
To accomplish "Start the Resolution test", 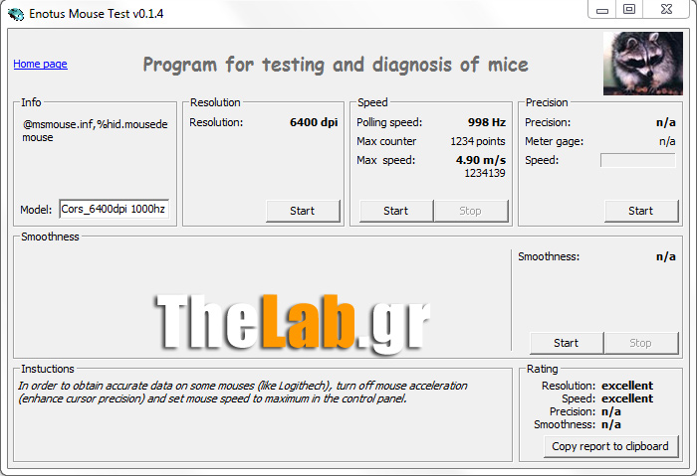I will tap(302, 211).
